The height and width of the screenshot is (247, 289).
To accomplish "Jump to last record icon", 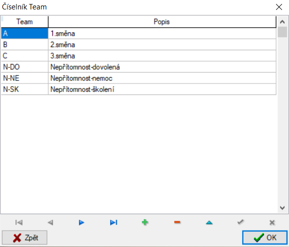I will click(x=114, y=222).
